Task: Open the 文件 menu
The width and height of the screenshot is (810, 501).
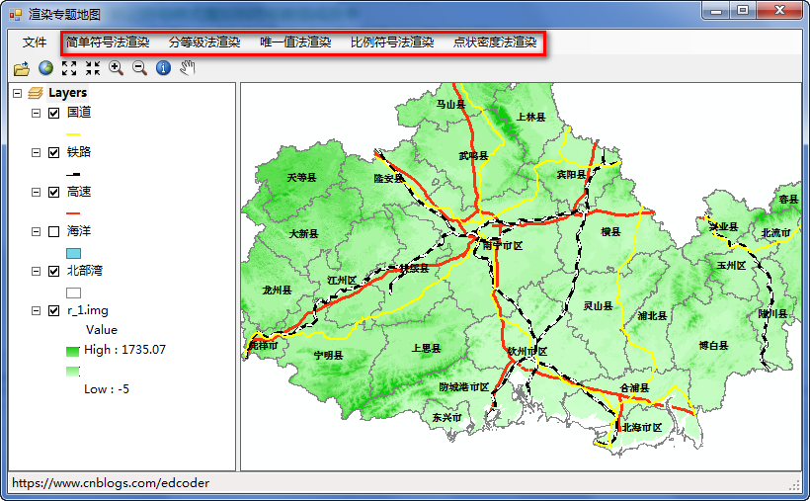Action: tap(35, 42)
